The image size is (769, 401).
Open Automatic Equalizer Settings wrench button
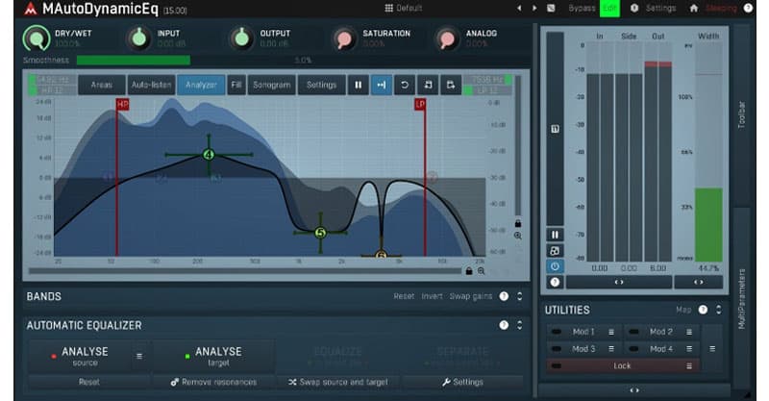tap(462, 382)
